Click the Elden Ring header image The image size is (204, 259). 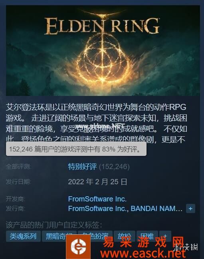(x=103, y=50)
